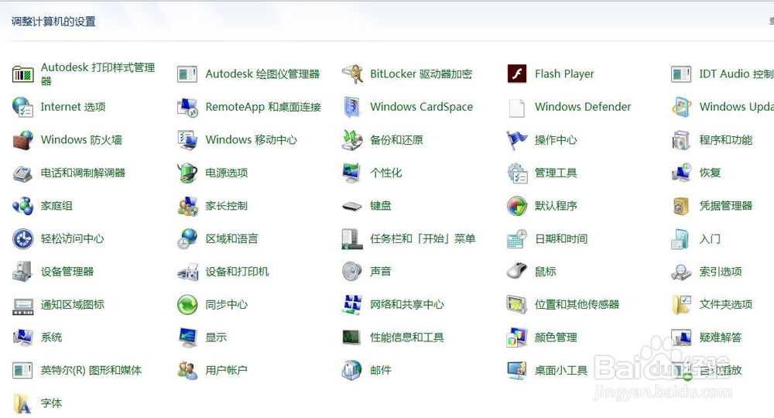
Task: Click the 默认程序 icon
Action: point(517,206)
